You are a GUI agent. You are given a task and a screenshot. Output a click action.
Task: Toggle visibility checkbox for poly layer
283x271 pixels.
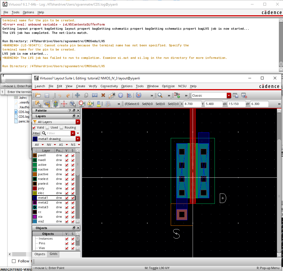[x=67, y=188]
